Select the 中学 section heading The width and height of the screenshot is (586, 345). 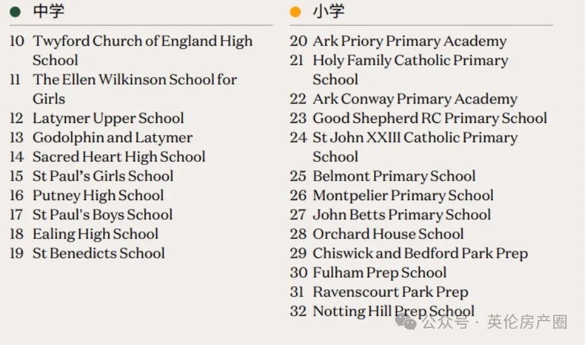tap(48, 11)
